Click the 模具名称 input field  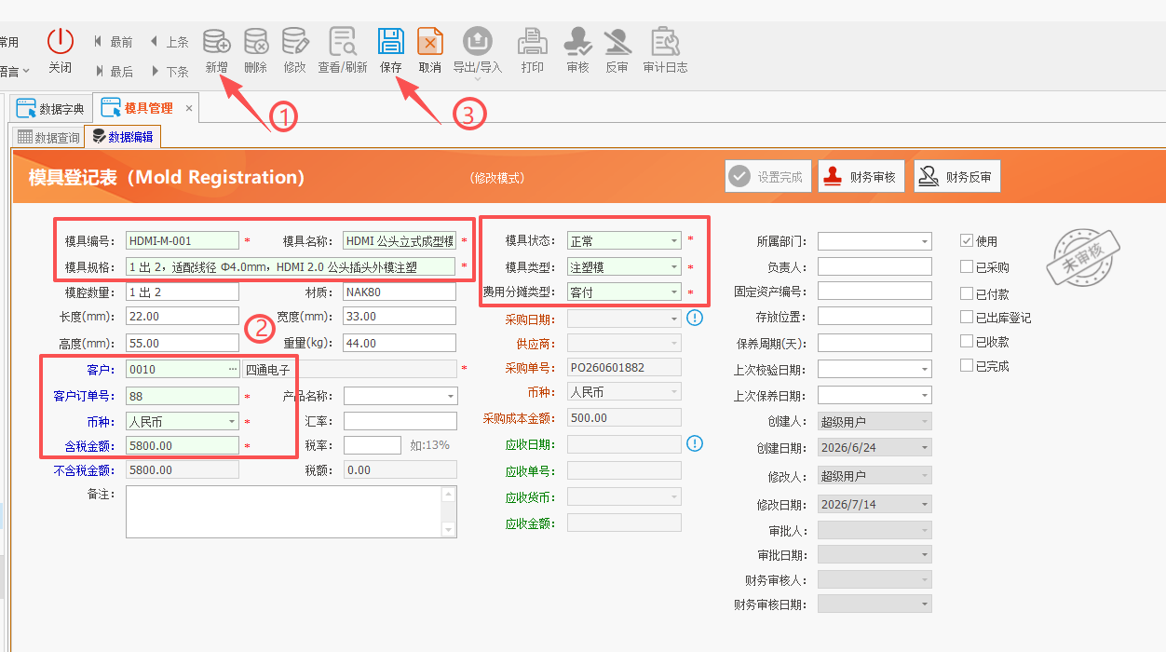(400, 241)
